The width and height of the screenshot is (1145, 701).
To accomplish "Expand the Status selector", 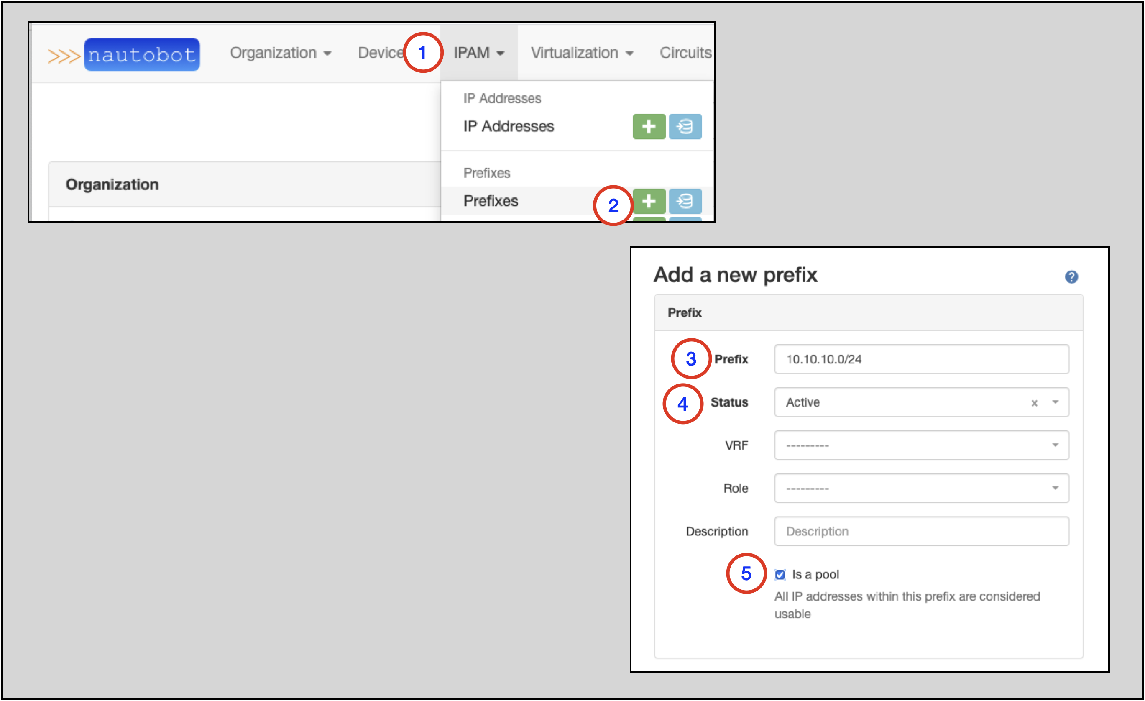I will coord(1057,402).
